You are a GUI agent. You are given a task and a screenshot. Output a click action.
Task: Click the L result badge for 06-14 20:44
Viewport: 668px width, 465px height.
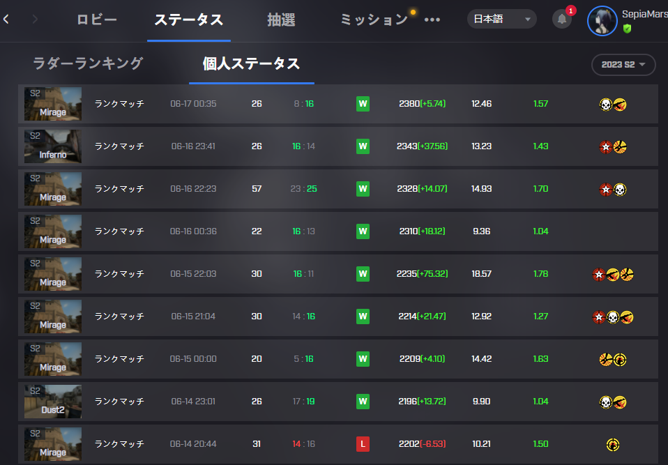pos(363,444)
